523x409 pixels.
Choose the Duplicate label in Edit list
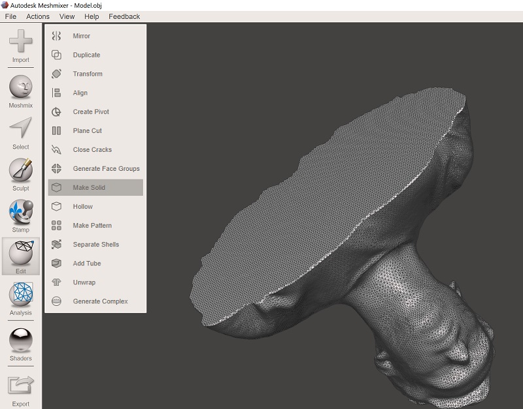tap(86, 55)
